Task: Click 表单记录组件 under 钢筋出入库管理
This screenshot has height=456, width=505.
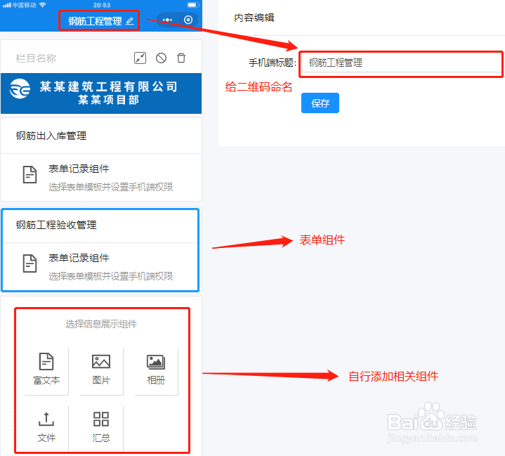Action: click(79, 169)
